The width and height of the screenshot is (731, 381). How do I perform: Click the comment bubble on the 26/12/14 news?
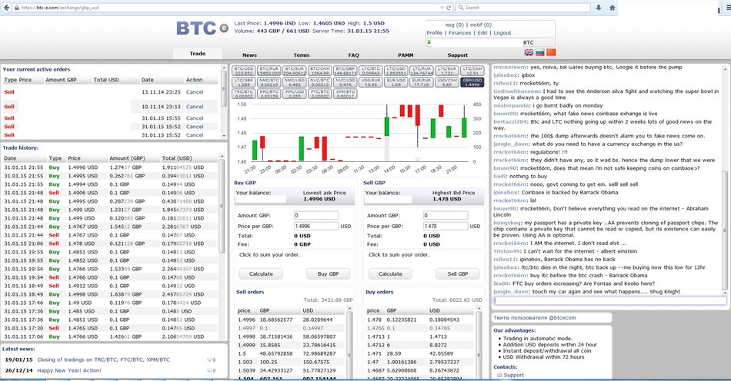(209, 371)
